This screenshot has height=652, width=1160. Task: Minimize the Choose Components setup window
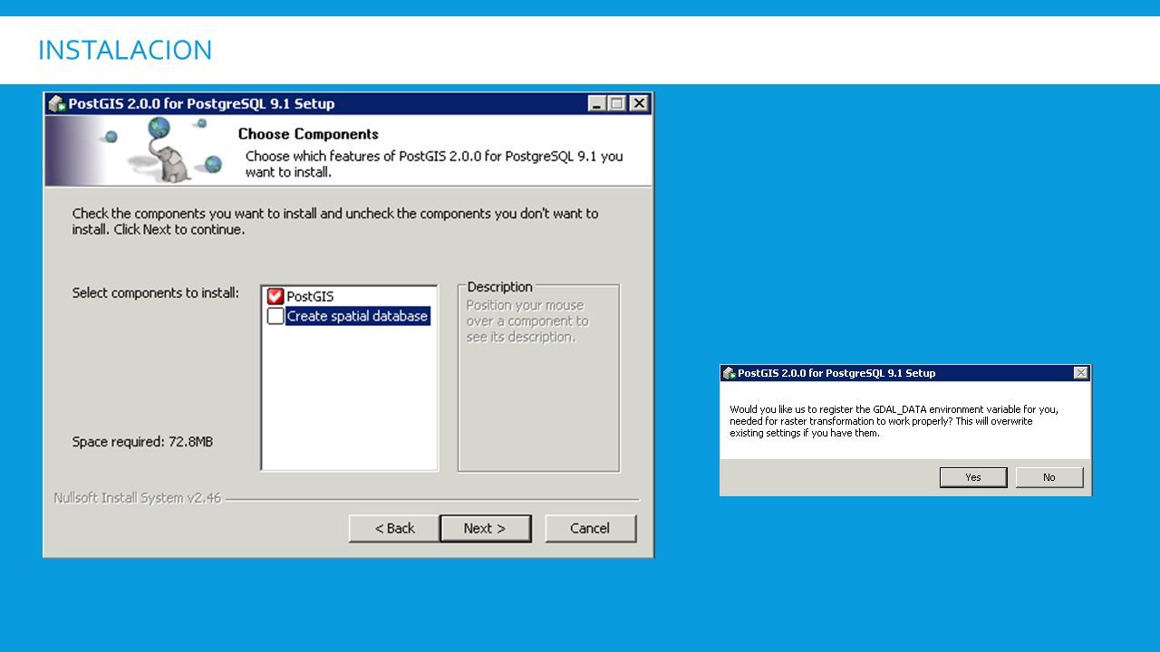pyautogui.click(x=596, y=103)
